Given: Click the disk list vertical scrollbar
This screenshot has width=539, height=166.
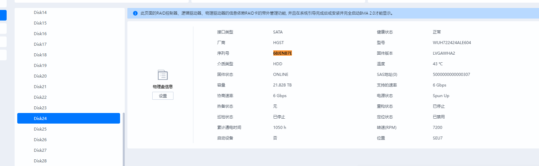Looking at the screenshot, I should point(124,139).
